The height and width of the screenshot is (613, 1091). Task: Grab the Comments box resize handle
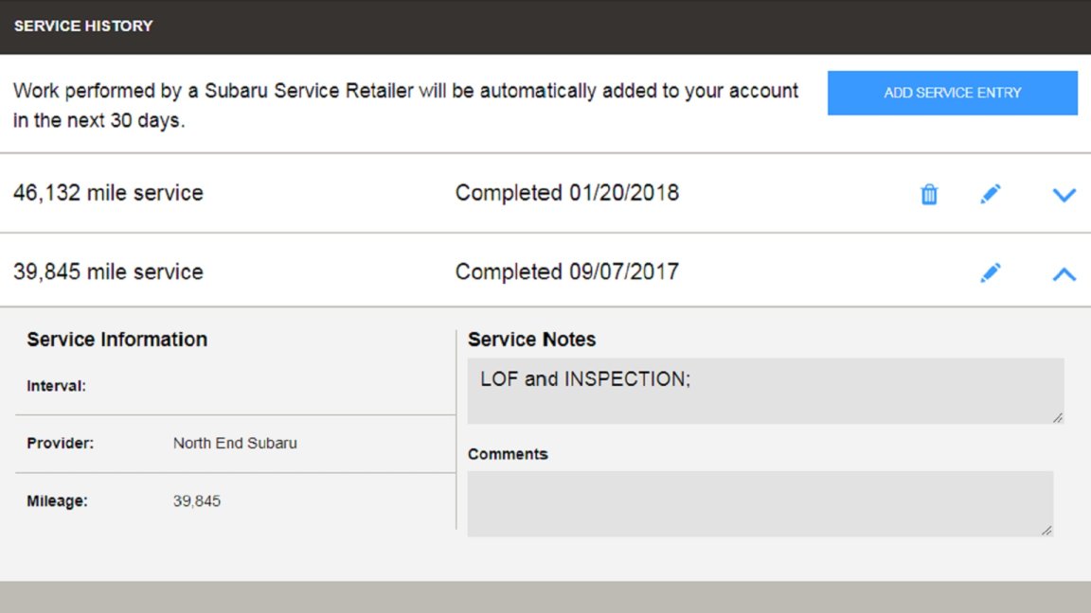(1046, 531)
